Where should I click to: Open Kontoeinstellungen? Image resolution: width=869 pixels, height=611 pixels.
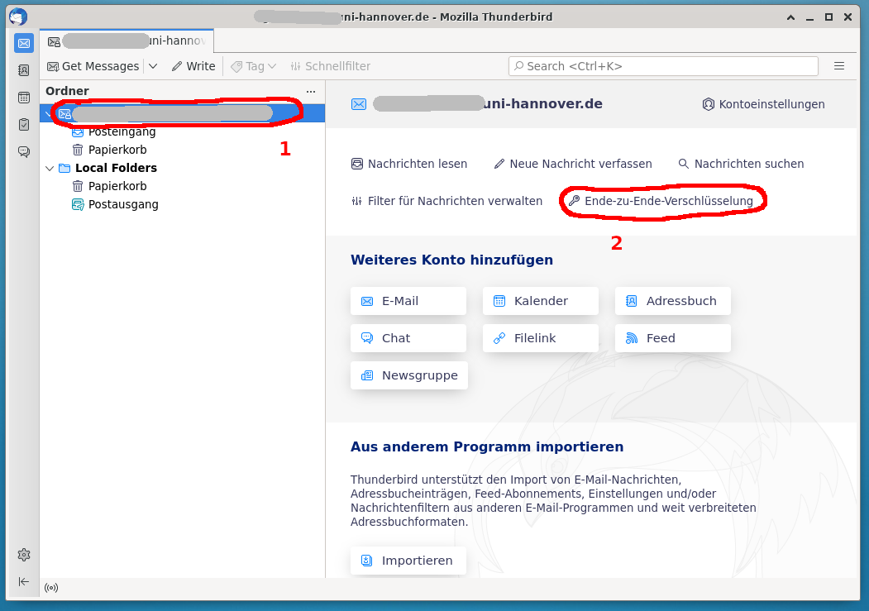point(763,104)
